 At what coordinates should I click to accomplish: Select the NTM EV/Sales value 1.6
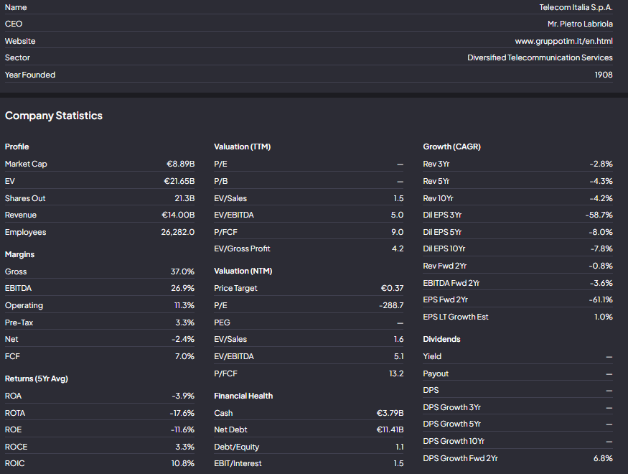tap(398, 340)
